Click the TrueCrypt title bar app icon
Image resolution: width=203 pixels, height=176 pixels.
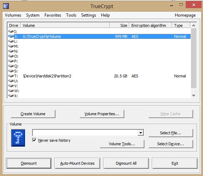coord(6,6)
